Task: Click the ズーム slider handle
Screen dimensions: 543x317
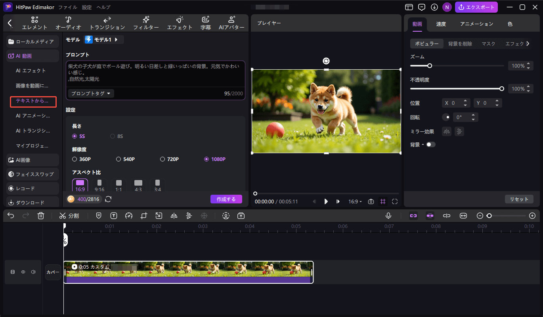Action: (x=429, y=66)
